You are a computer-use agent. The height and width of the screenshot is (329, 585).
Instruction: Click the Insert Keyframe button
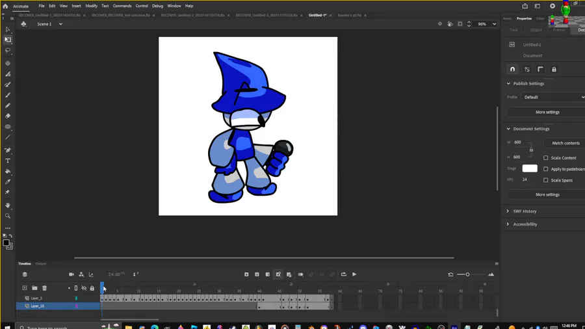click(x=246, y=274)
